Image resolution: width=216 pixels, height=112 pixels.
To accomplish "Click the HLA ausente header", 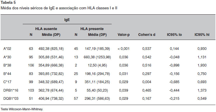I will click(x=46, y=29).
